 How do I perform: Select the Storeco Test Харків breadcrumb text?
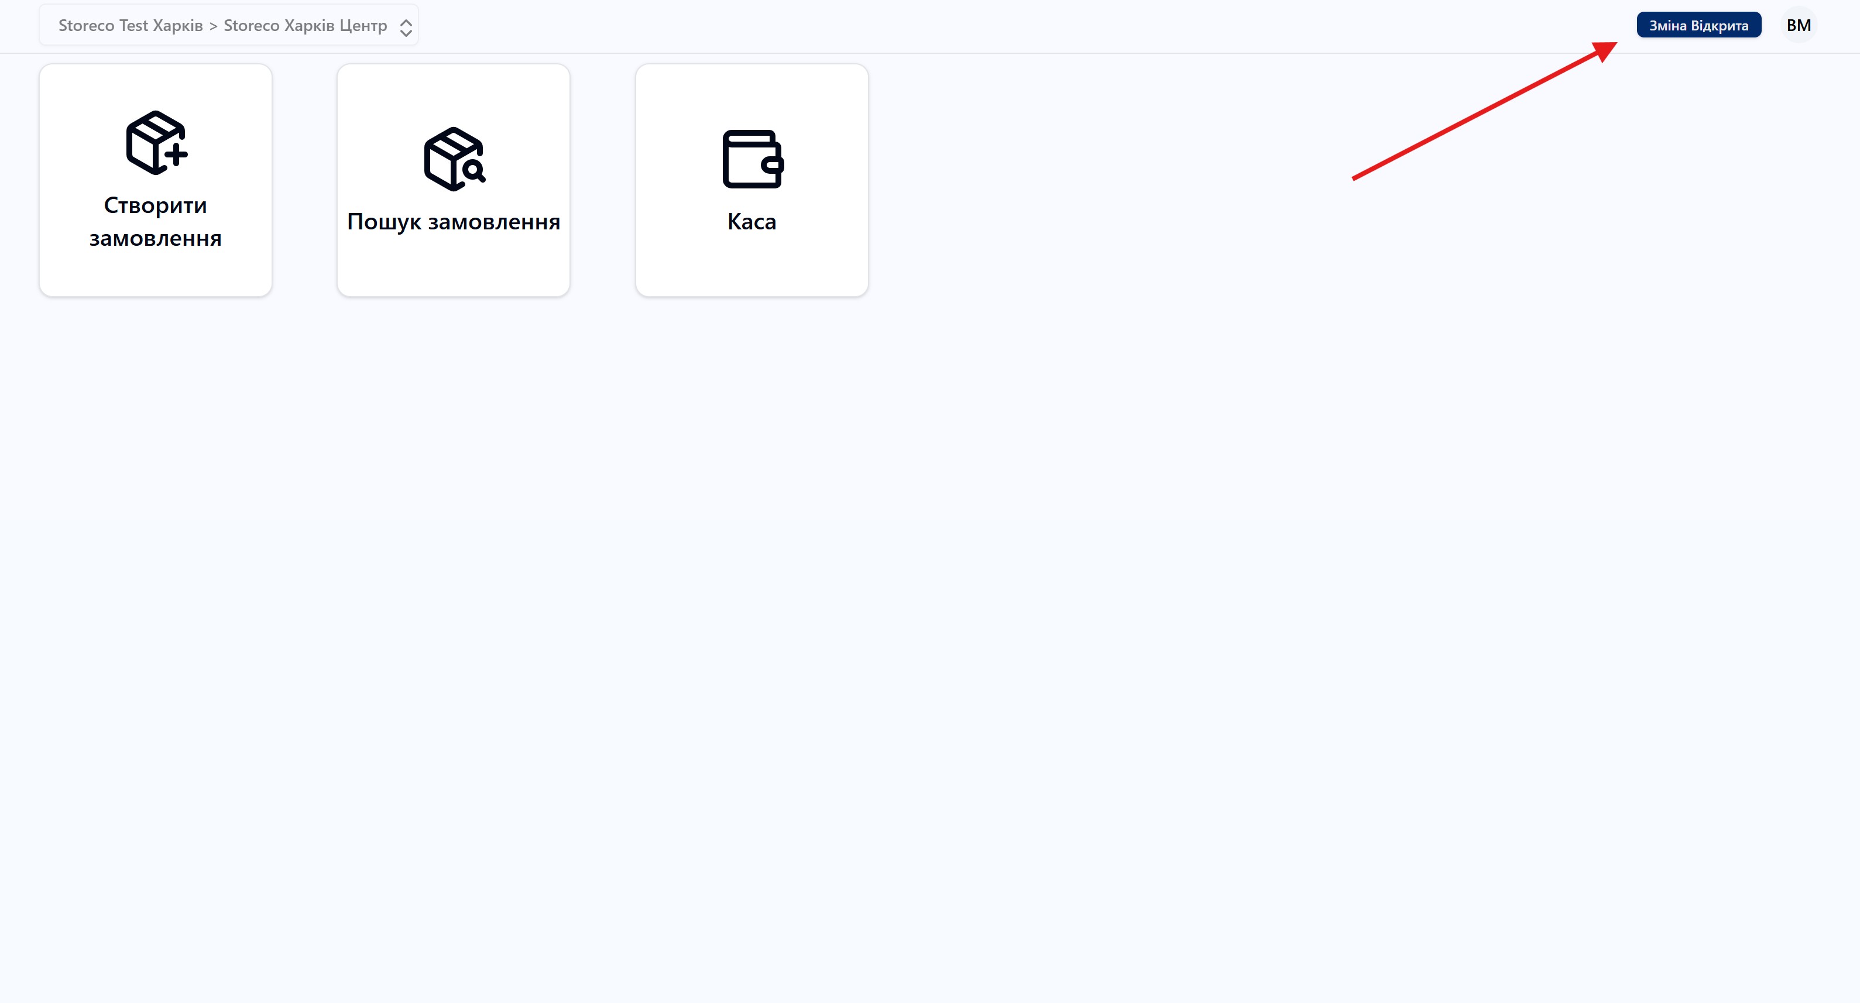click(131, 25)
